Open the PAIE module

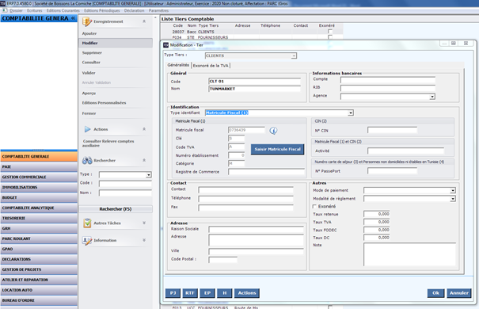pyautogui.click(x=39, y=167)
